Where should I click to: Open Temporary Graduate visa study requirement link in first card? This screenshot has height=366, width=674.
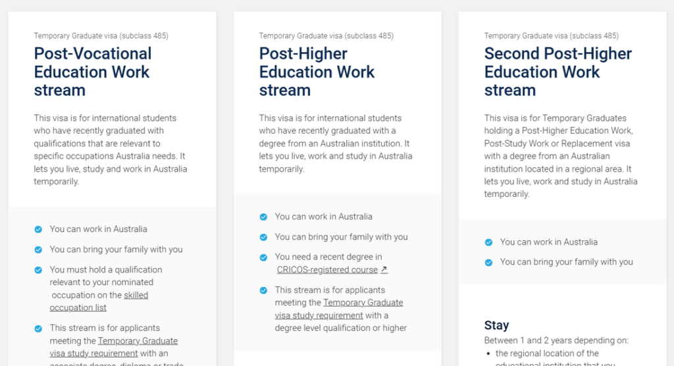[113, 347]
